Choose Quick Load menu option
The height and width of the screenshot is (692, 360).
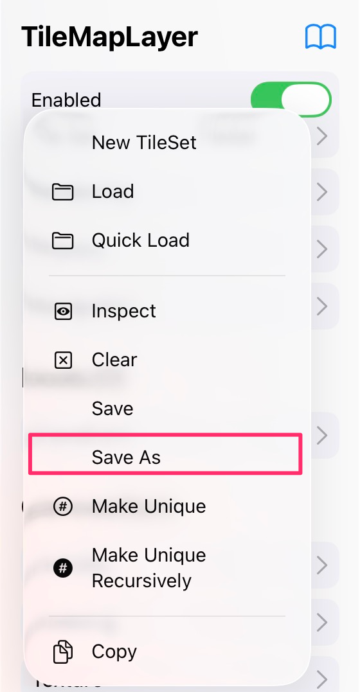tap(141, 240)
